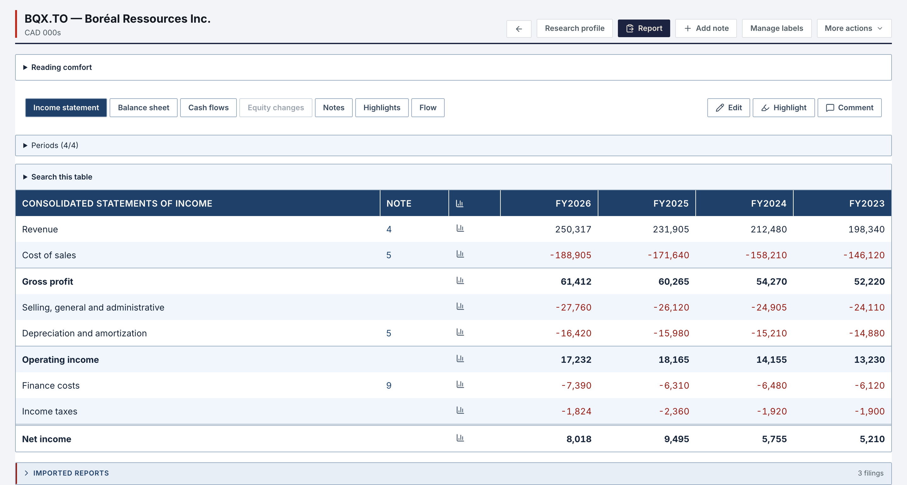The height and width of the screenshot is (485, 907).
Task: Click the '3 filings' text
Action: (870, 473)
